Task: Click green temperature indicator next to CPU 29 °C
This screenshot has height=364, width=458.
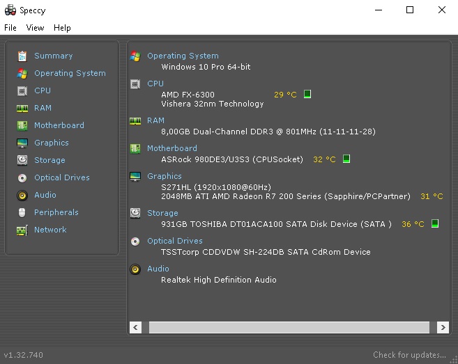Action: pyautogui.click(x=307, y=94)
